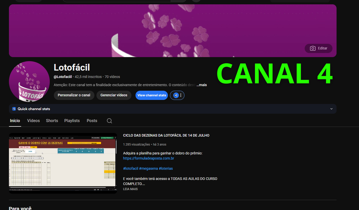The height and width of the screenshot is (210, 359).
Task: Play the featured spreadsheet video thumbnail
Action: (63, 163)
